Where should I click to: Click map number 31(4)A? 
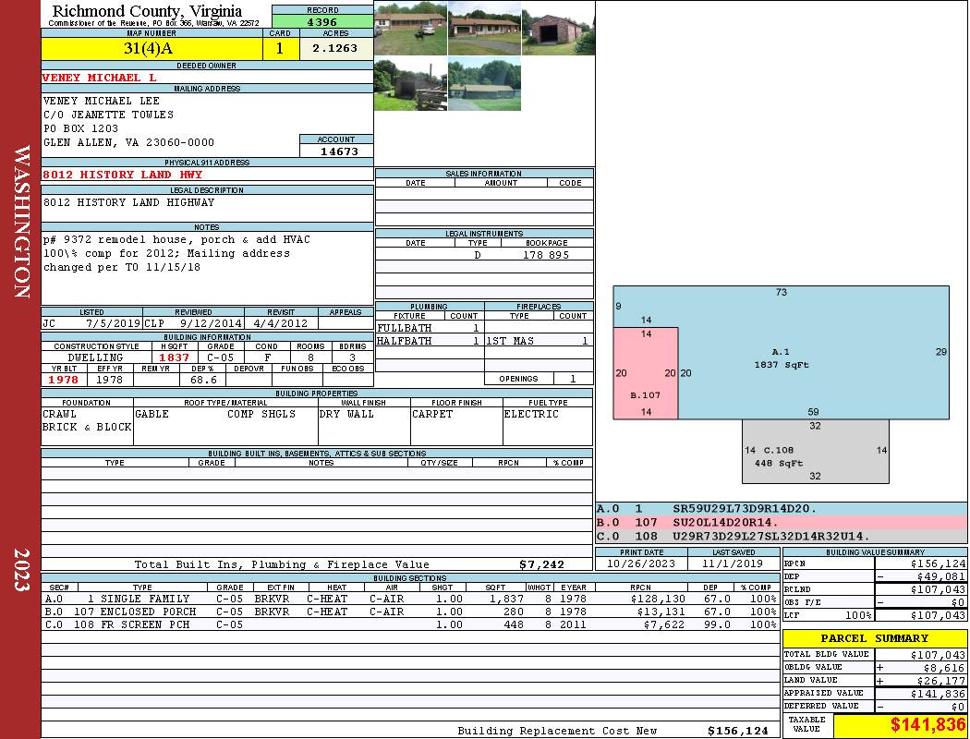click(x=149, y=48)
